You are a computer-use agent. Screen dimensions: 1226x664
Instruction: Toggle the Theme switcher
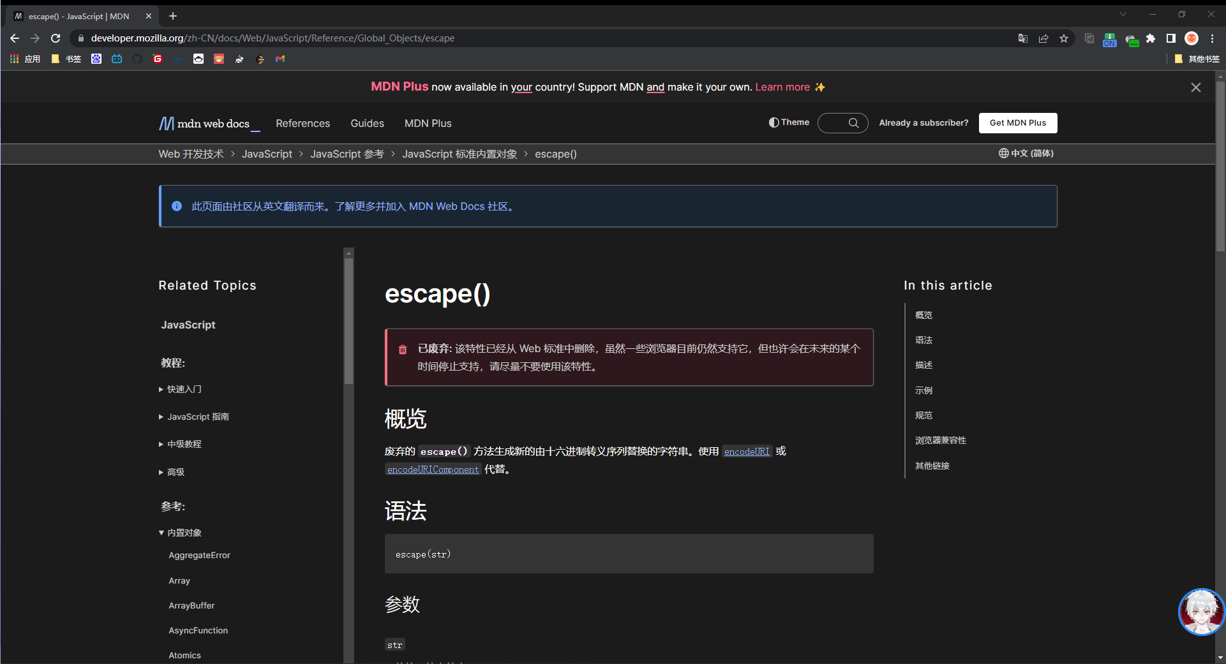(x=789, y=122)
